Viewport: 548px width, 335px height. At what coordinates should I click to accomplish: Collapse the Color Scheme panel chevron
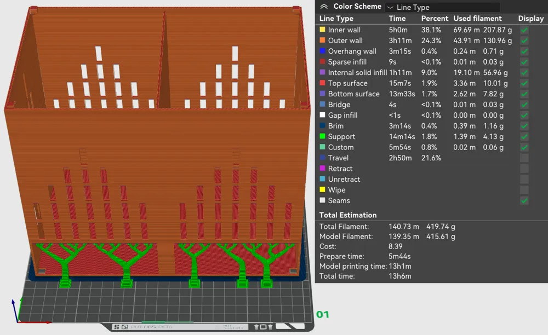(x=324, y=7)
